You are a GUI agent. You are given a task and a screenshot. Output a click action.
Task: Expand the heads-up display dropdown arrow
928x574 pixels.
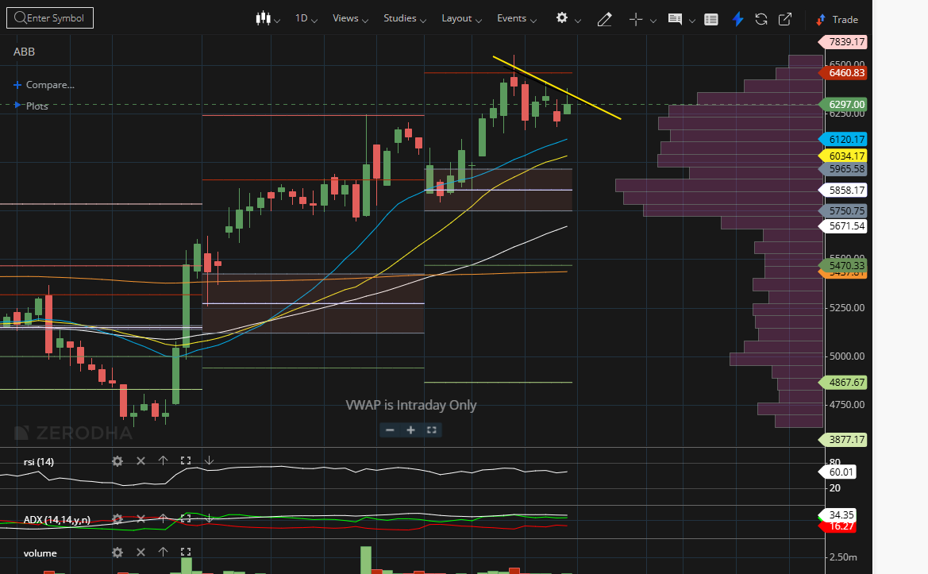692,21
